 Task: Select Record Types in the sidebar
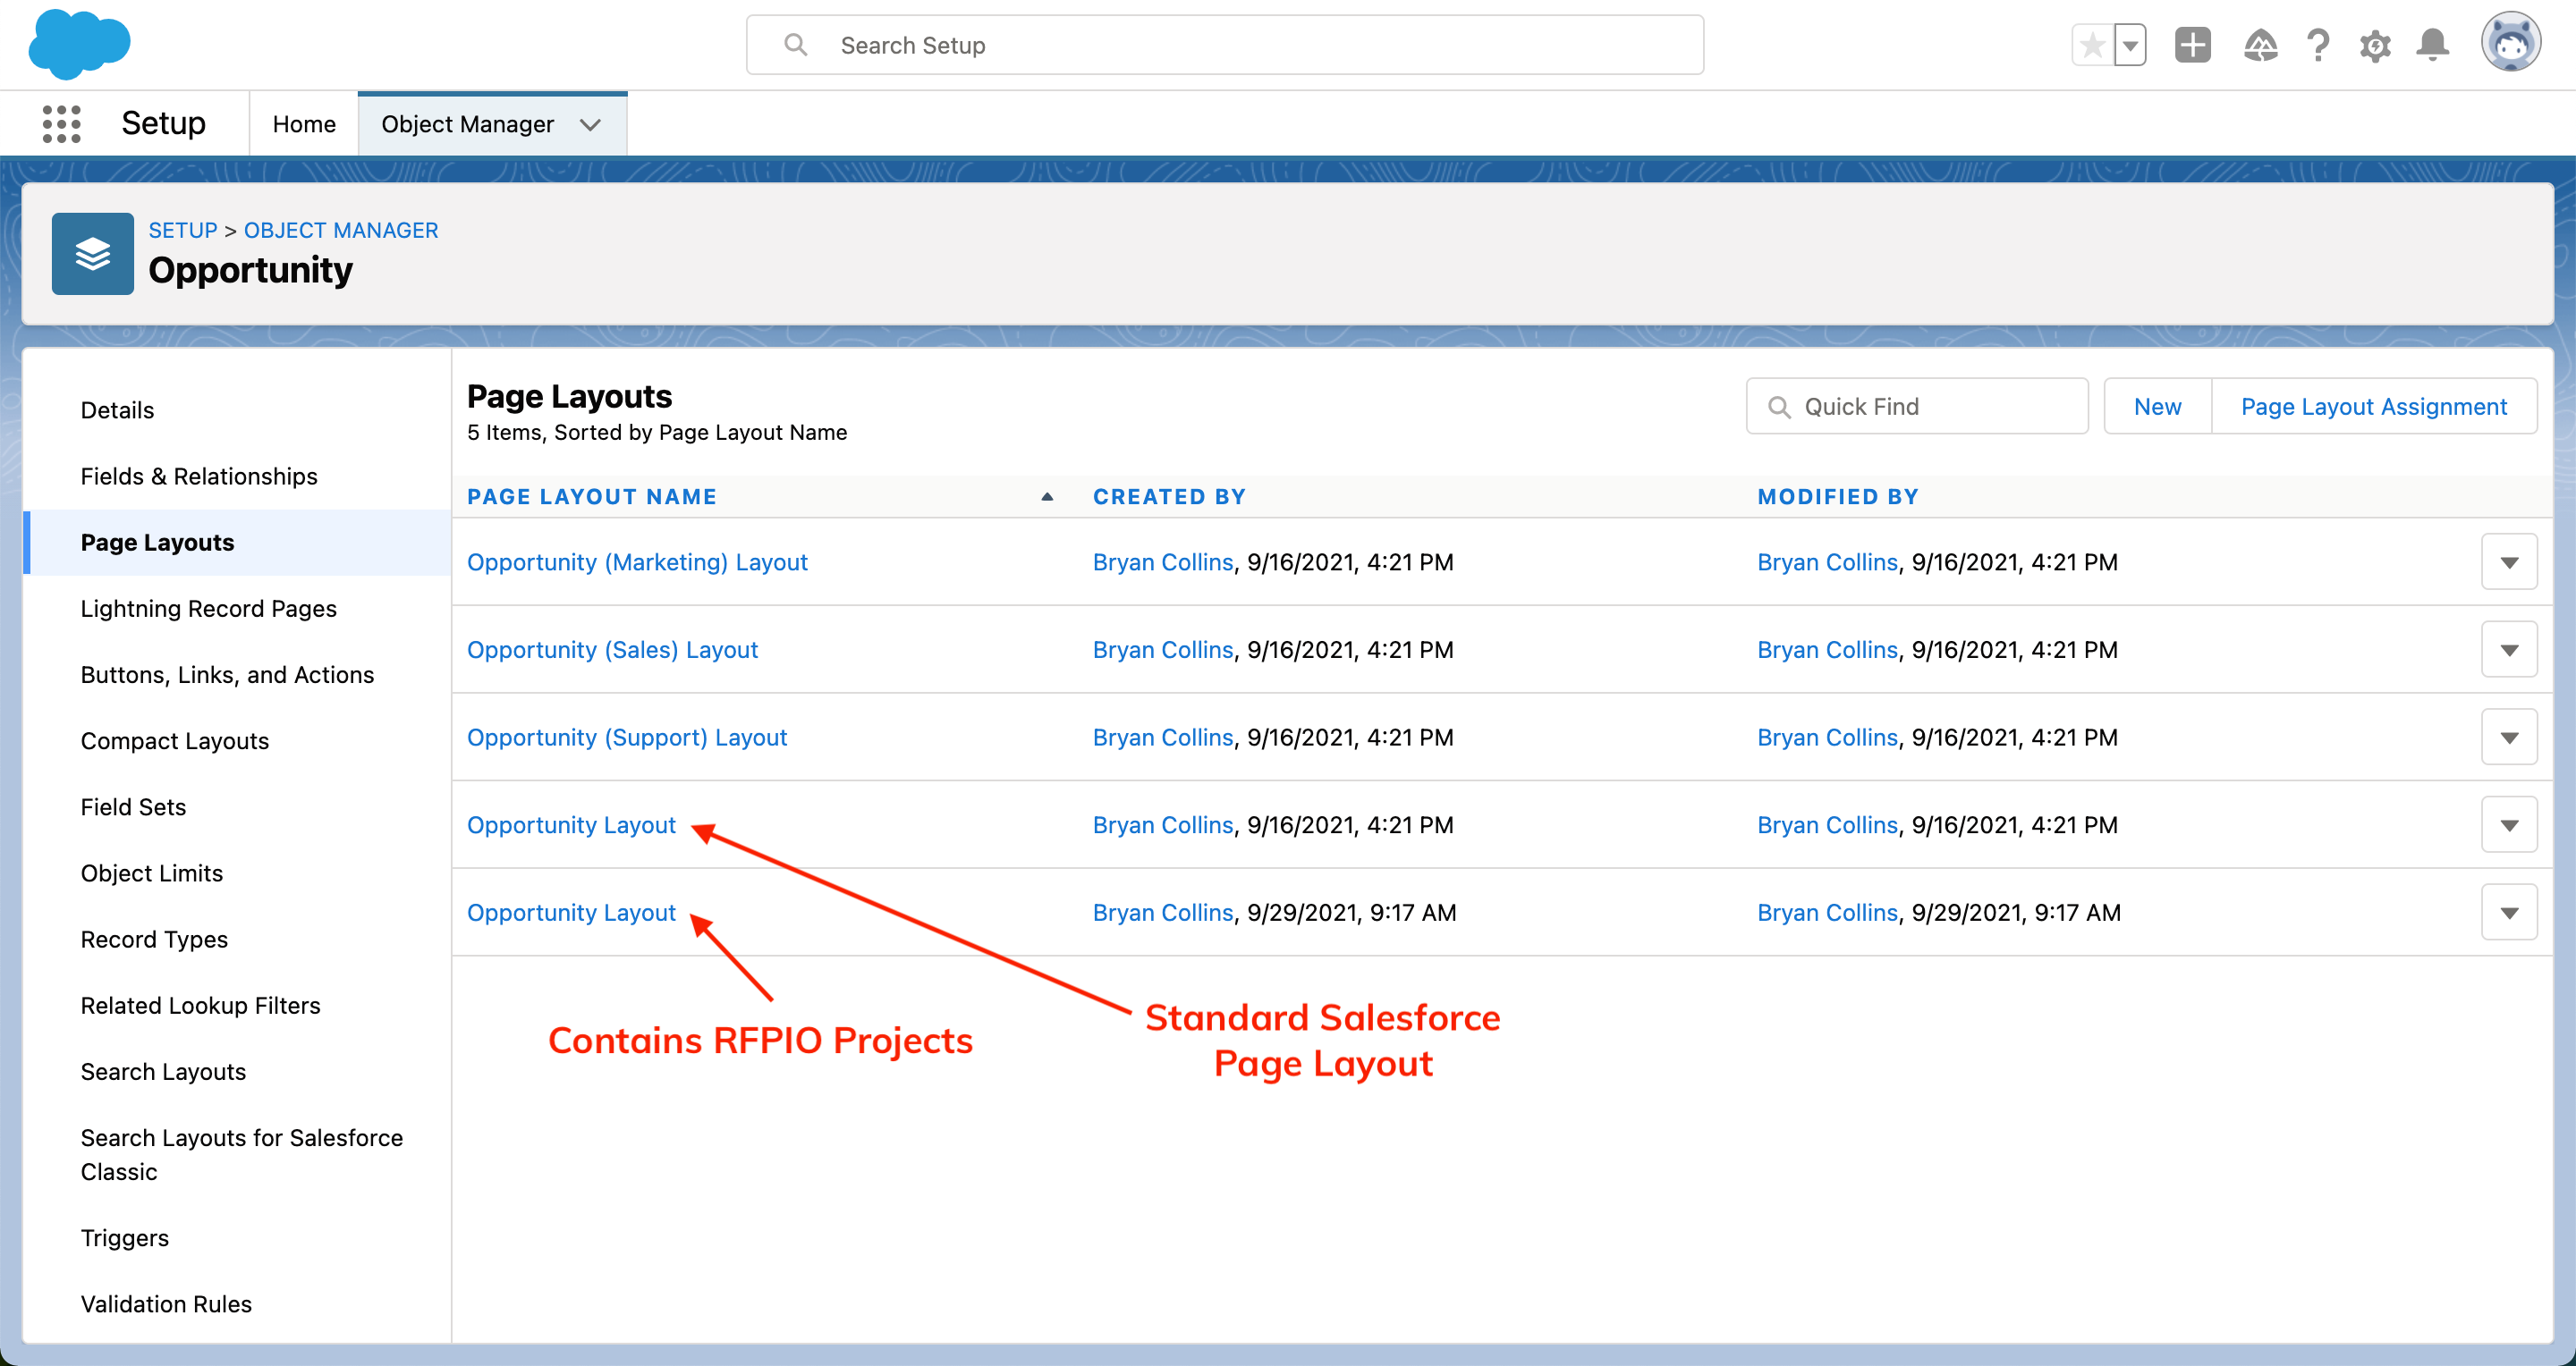coord(154,940)
